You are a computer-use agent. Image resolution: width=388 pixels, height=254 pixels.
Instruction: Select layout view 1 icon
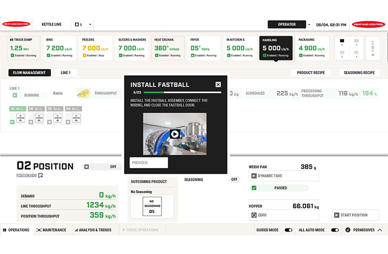click(x=342, y=42)
